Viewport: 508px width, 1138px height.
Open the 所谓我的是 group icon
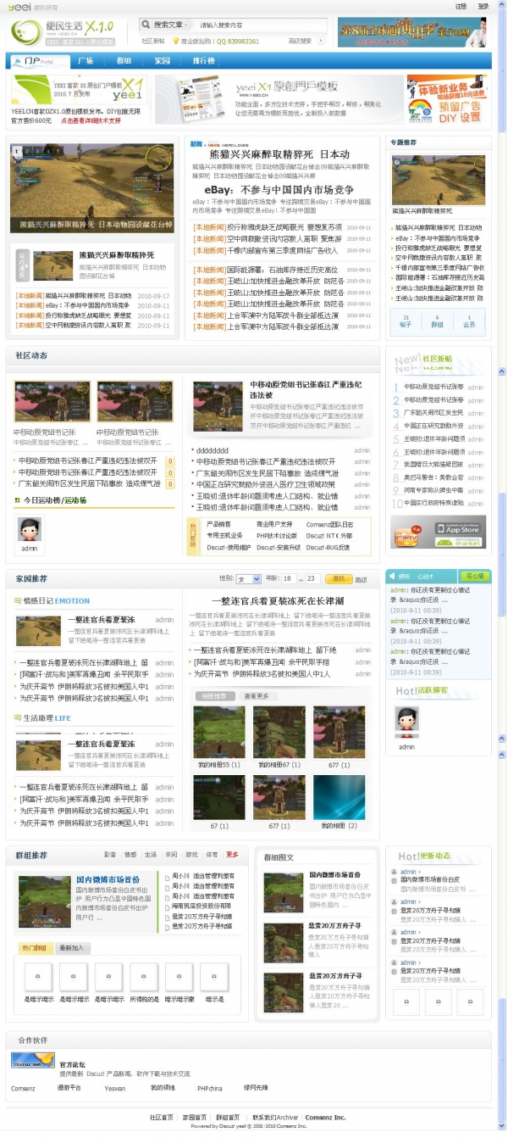[144, 976]
